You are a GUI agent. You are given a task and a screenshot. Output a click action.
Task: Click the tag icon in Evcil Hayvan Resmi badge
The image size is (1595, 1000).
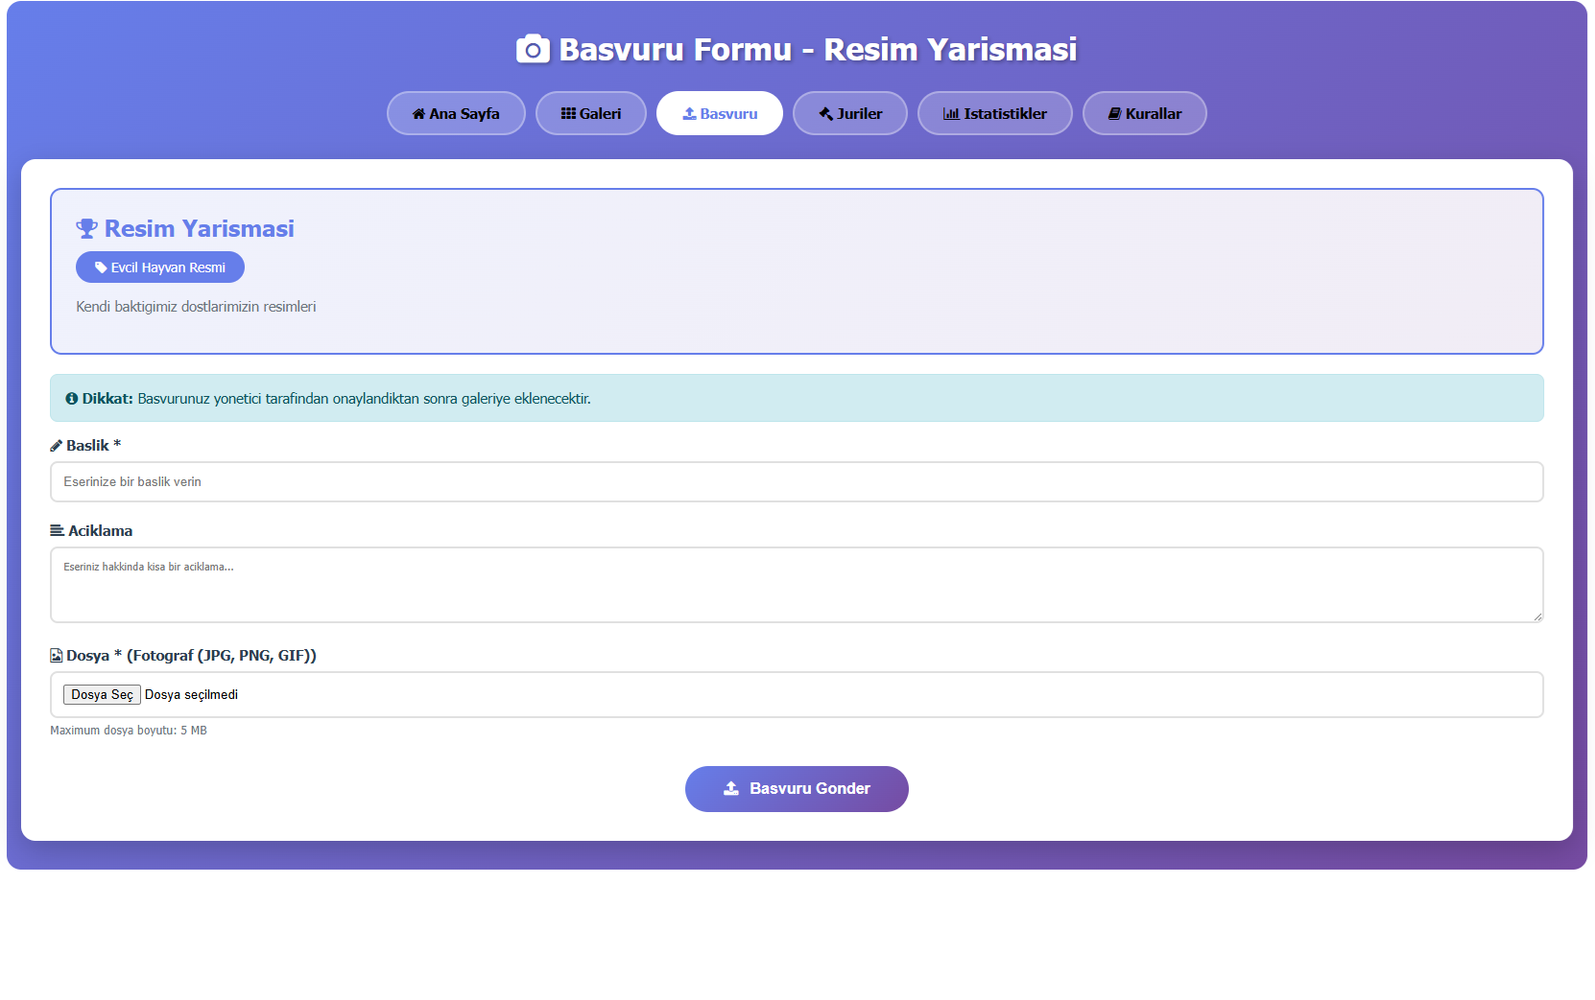pyautogui.click(x=101, y=267)
